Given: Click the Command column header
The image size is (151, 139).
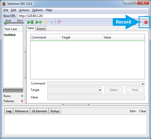Looking at the screenshot, I should click(45, 37).
